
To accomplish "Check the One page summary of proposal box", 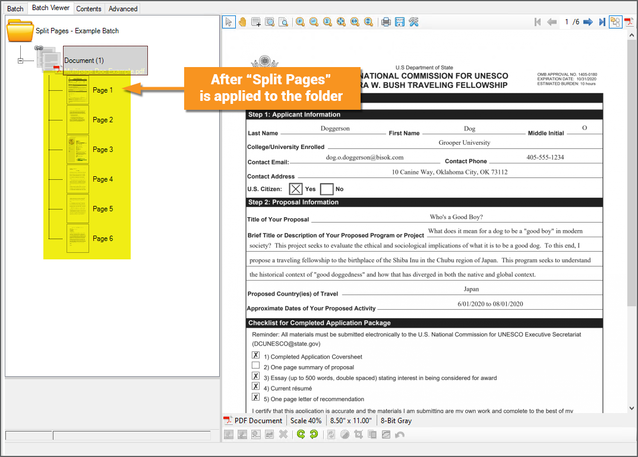I will (255, 366).
